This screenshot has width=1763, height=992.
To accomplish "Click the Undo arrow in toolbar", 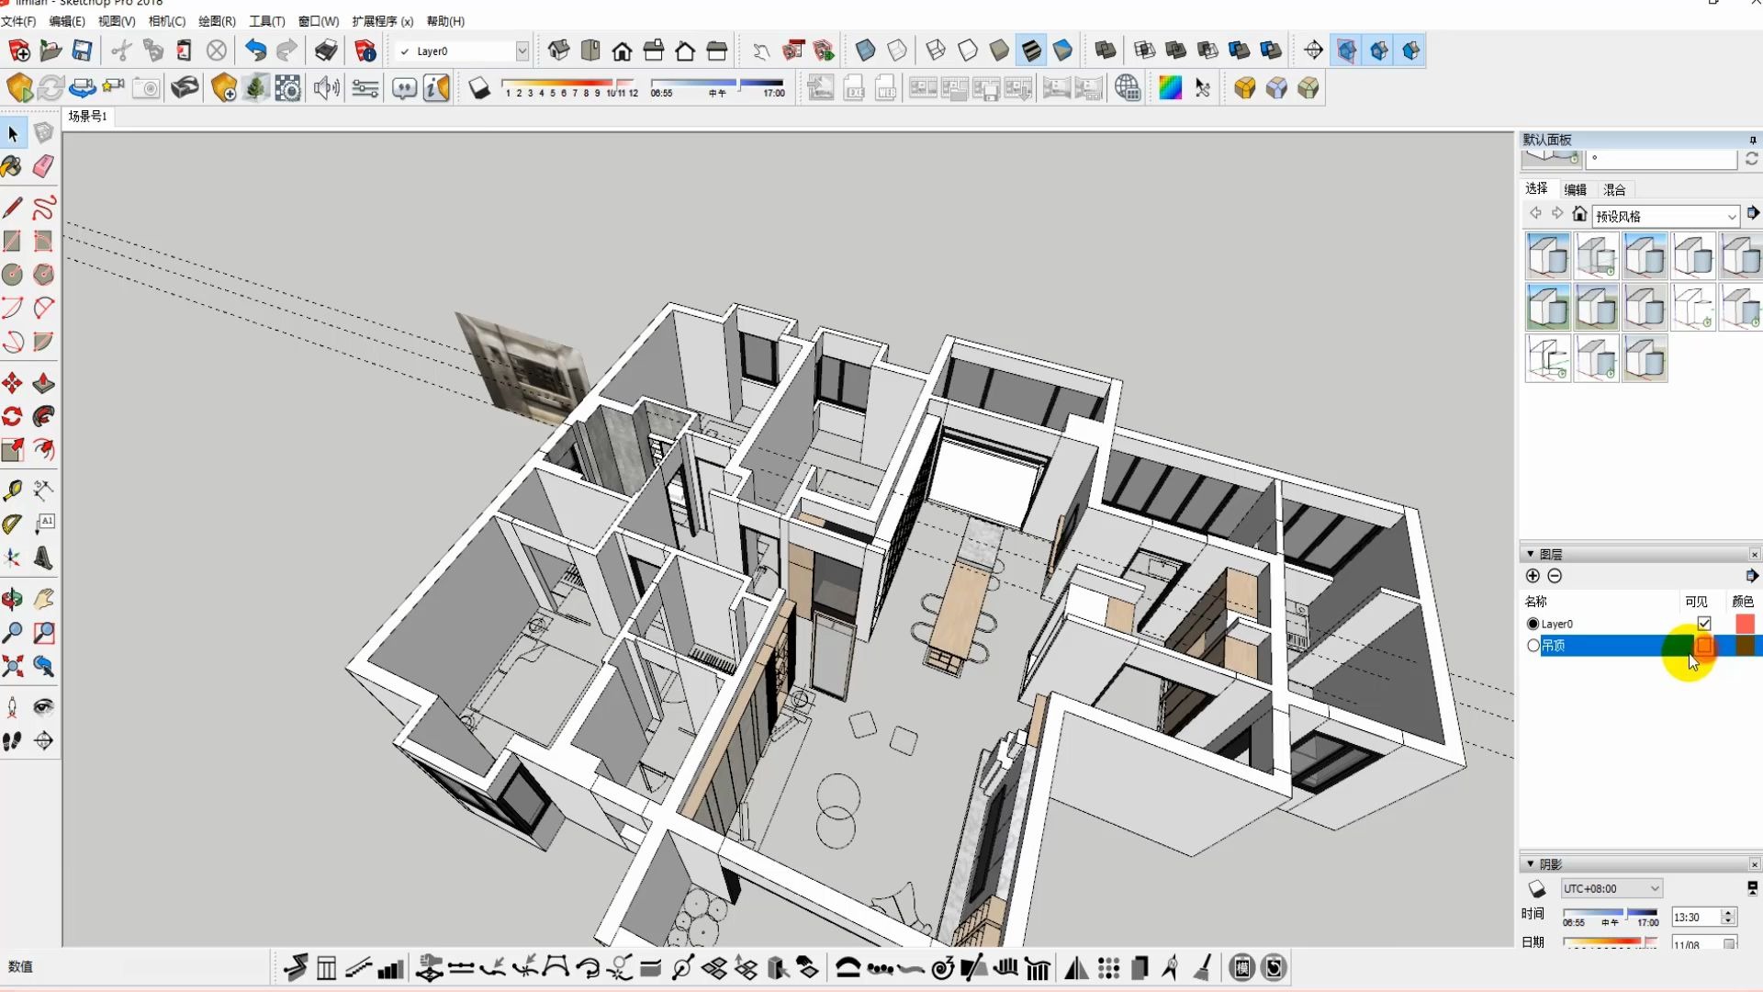I will click(255, 51).
